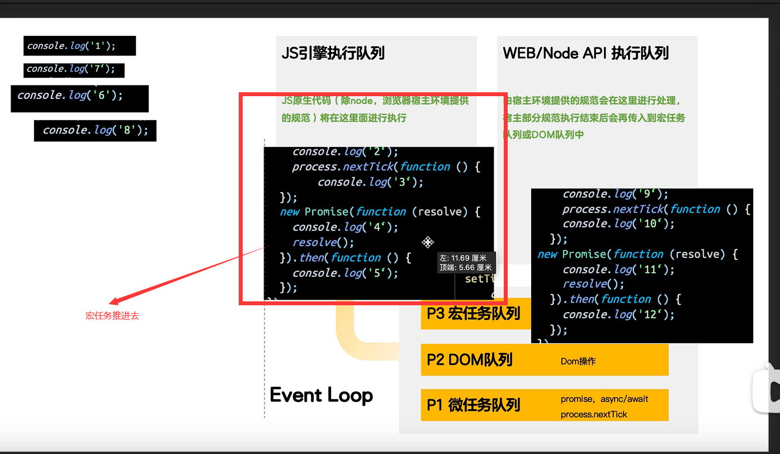Select the console.log('6') code image
This screenshot has width=780, height=454.
pos(80,98)
